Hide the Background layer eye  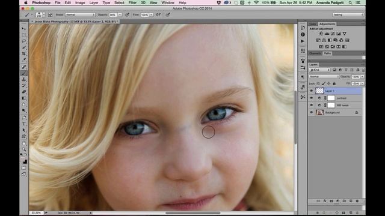(312, 112)
